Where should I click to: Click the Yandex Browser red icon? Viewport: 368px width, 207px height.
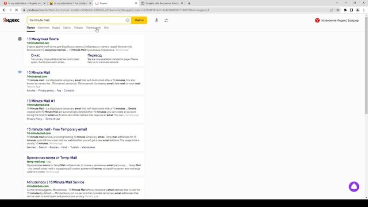pyautogui.click(x=317, y=21)
